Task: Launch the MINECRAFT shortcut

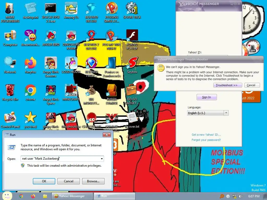Action: (x=71, y=90)
